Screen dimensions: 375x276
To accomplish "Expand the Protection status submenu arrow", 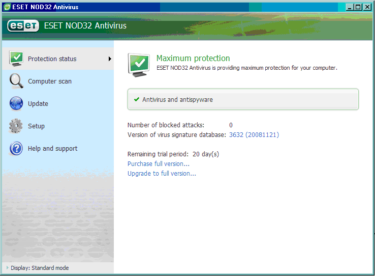I will pyautogui.click(x=110, y=59).
